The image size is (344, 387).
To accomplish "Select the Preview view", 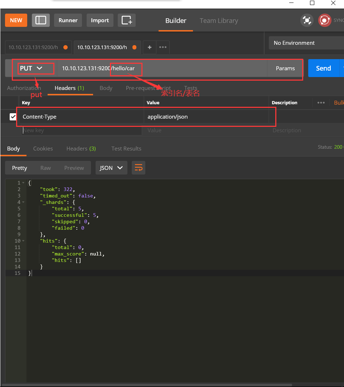I will [x=74, y=168].
